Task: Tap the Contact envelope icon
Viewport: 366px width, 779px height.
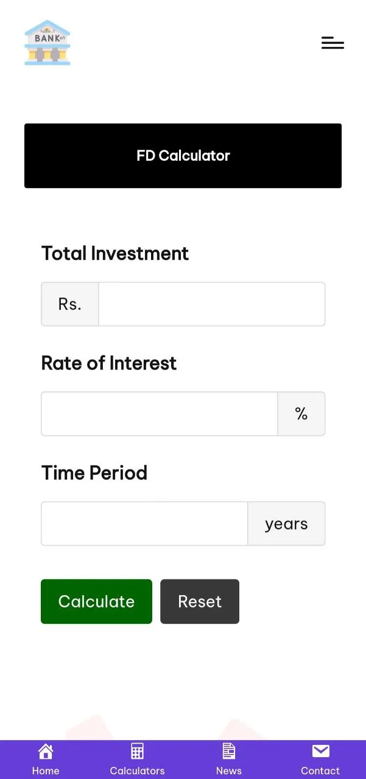Action: click(x=320, y=752)
